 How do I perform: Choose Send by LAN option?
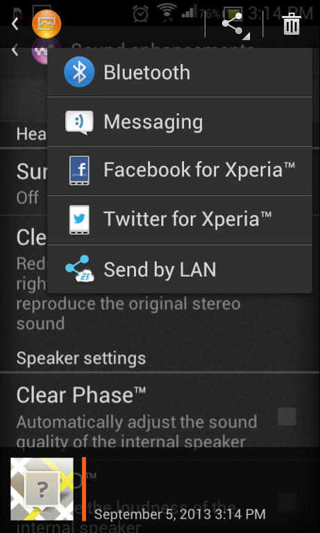180,269
